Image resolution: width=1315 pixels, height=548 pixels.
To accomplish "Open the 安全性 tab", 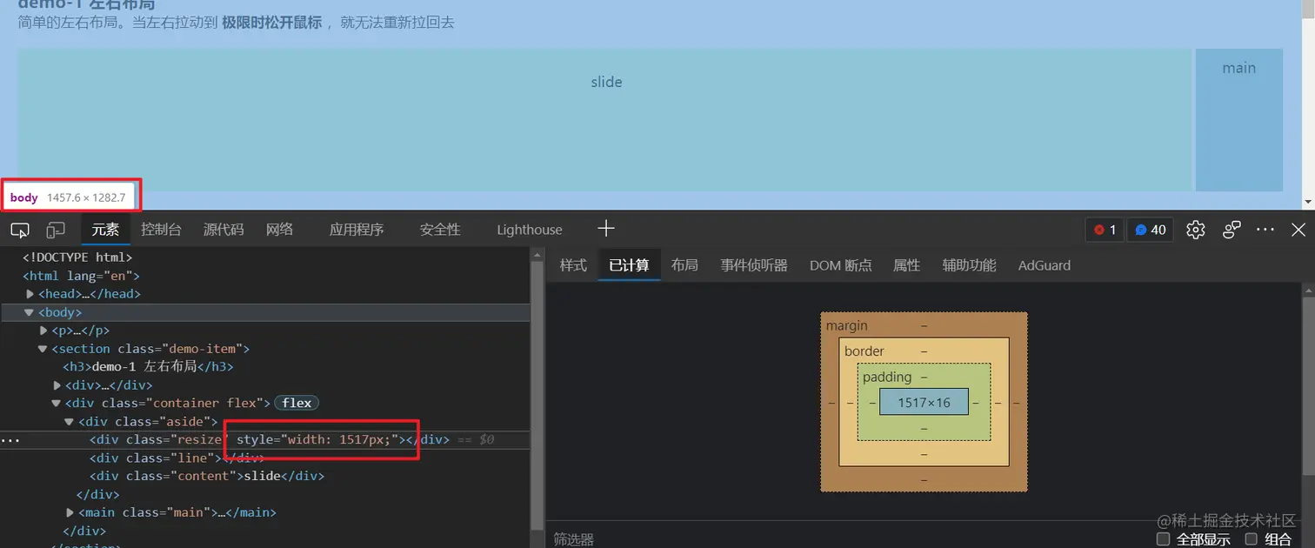I will (x=440, y=230).
